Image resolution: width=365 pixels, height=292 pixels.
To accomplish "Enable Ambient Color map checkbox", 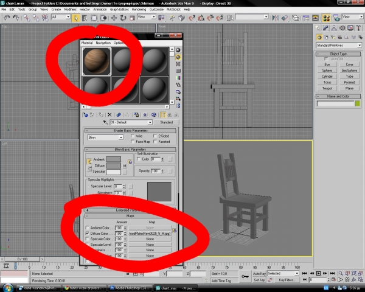I will coord(87,228).
